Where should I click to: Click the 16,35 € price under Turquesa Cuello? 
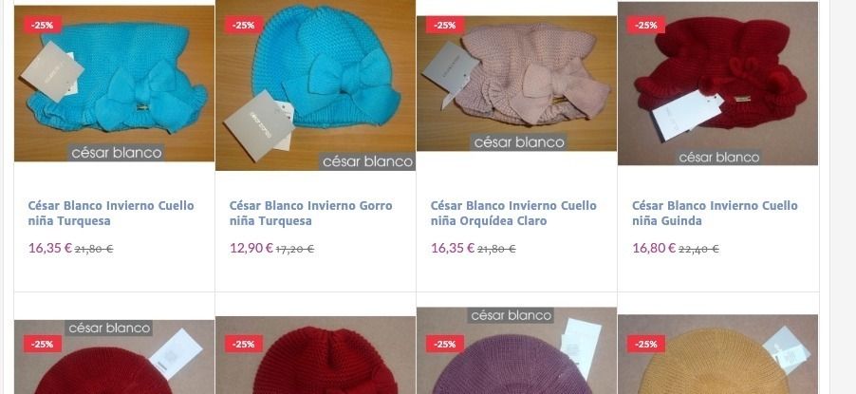pyautogui.click(x=50, y=248)
